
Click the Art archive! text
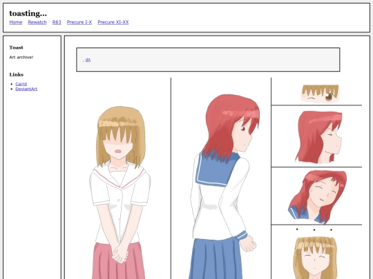21,57
